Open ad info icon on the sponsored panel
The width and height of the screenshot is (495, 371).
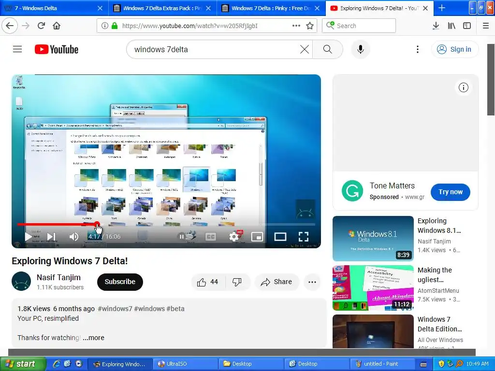(464, 87)
